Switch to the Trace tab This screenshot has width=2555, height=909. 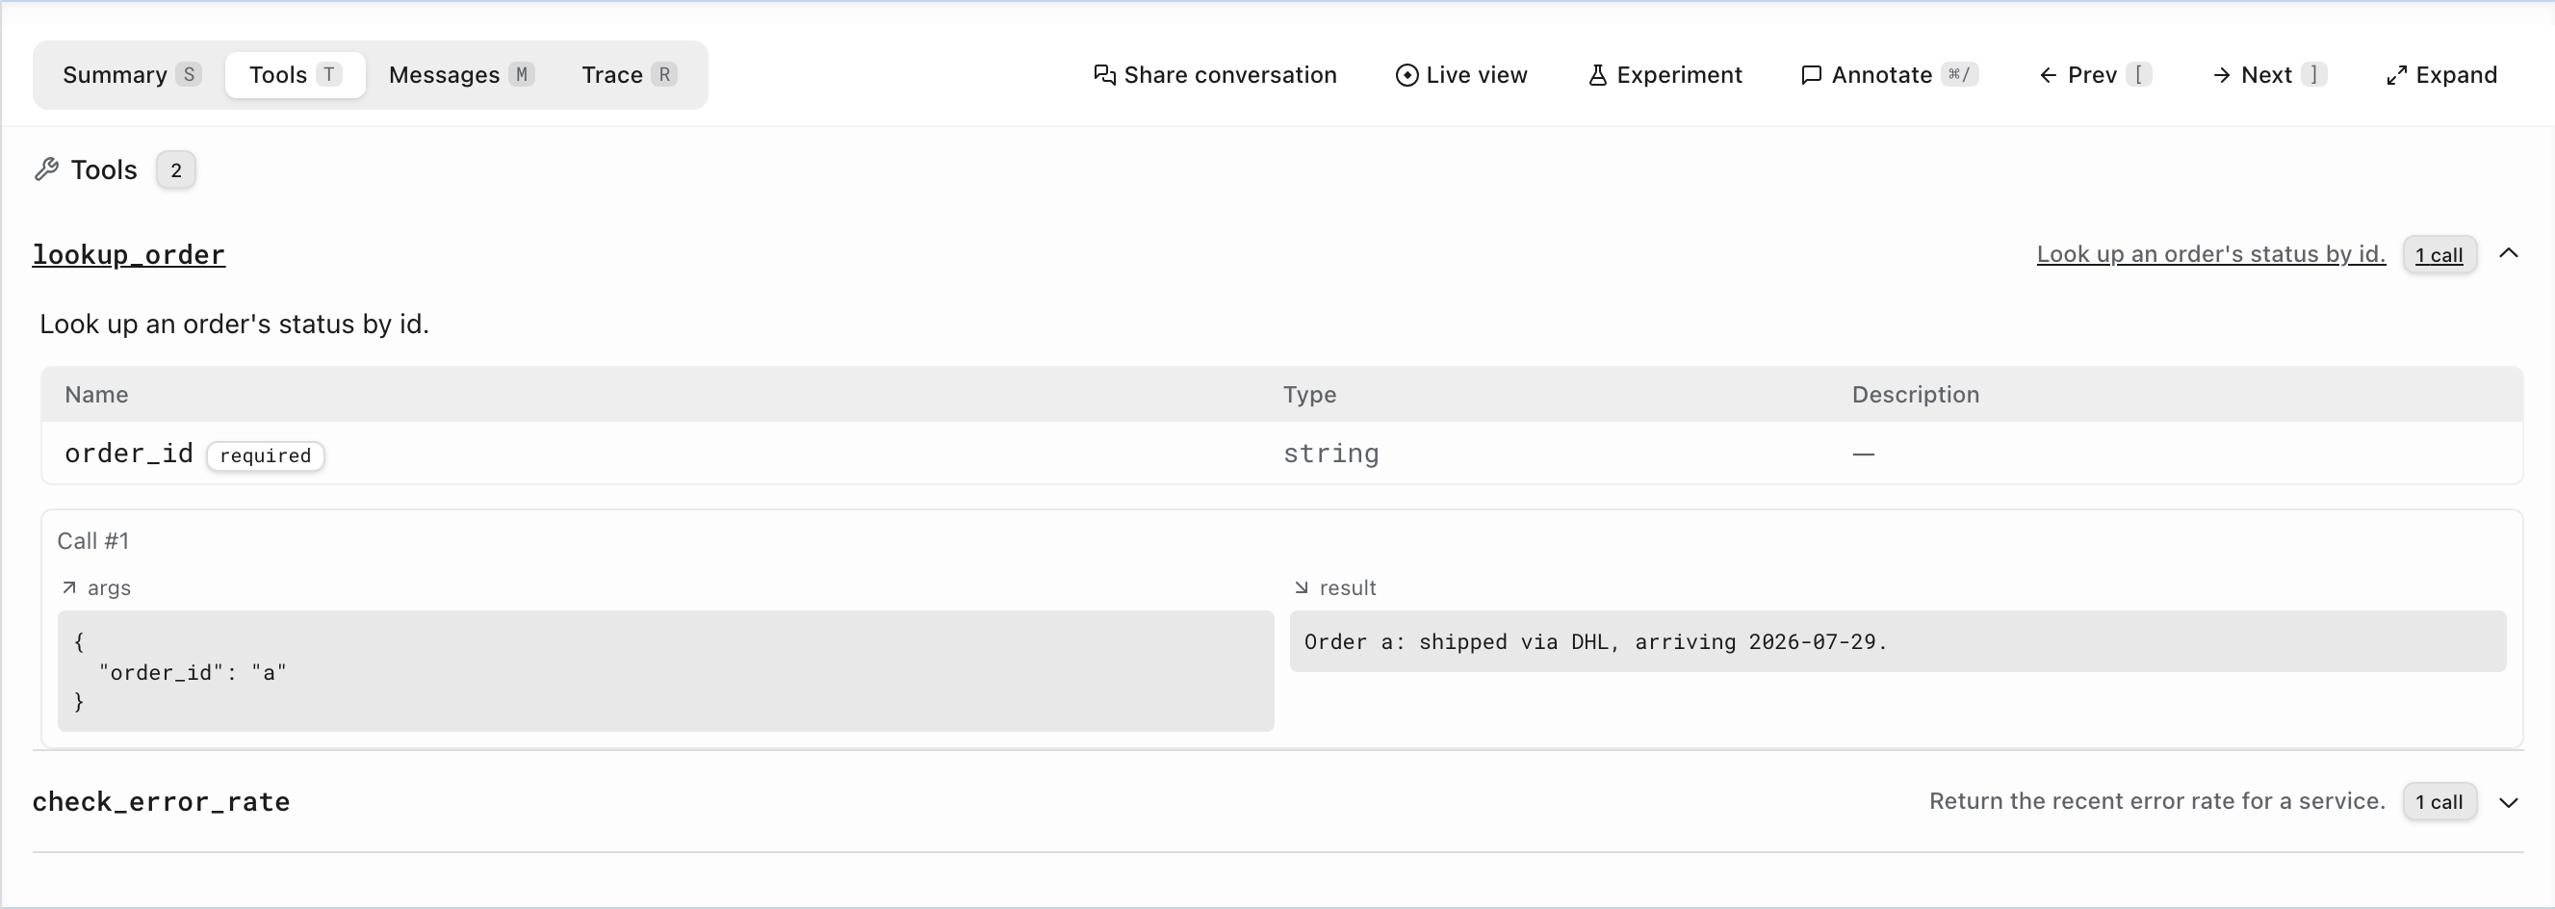point(629,75)
